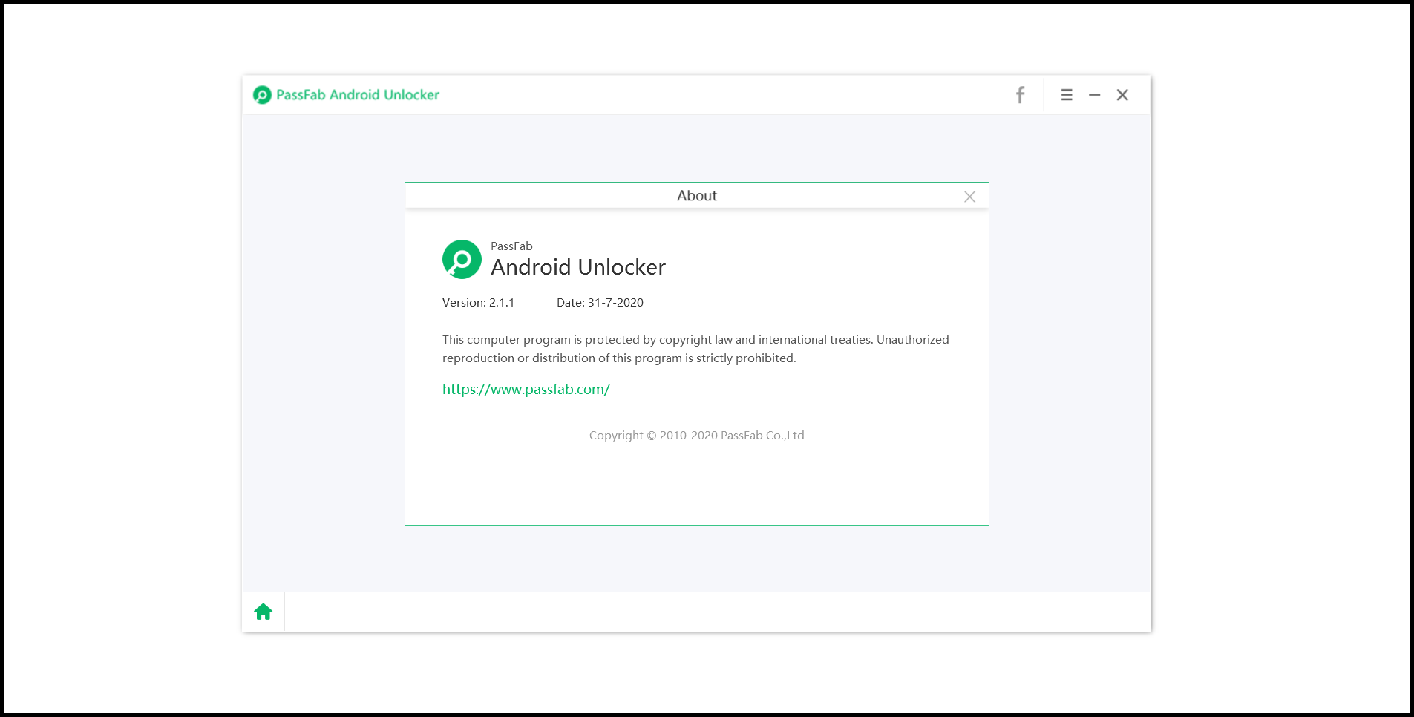The width and height of the screenshot is (1414, 717).
Task: Click the PassFab logo in the title bar
Action: [262, 95]
